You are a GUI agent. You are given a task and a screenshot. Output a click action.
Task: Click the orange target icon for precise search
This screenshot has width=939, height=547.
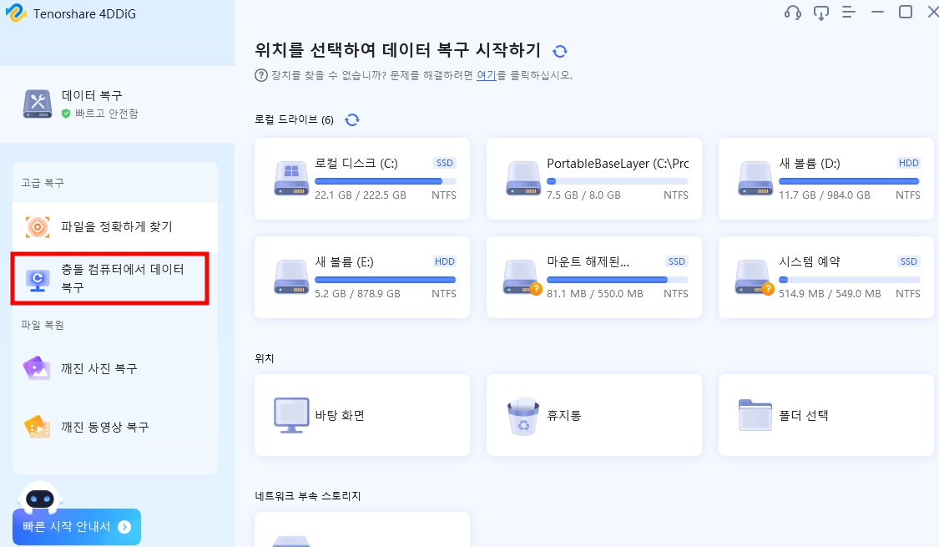[x=37, y=227]
